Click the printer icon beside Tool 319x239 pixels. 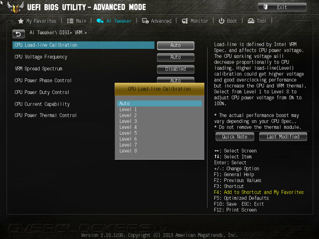pos(251,21)
